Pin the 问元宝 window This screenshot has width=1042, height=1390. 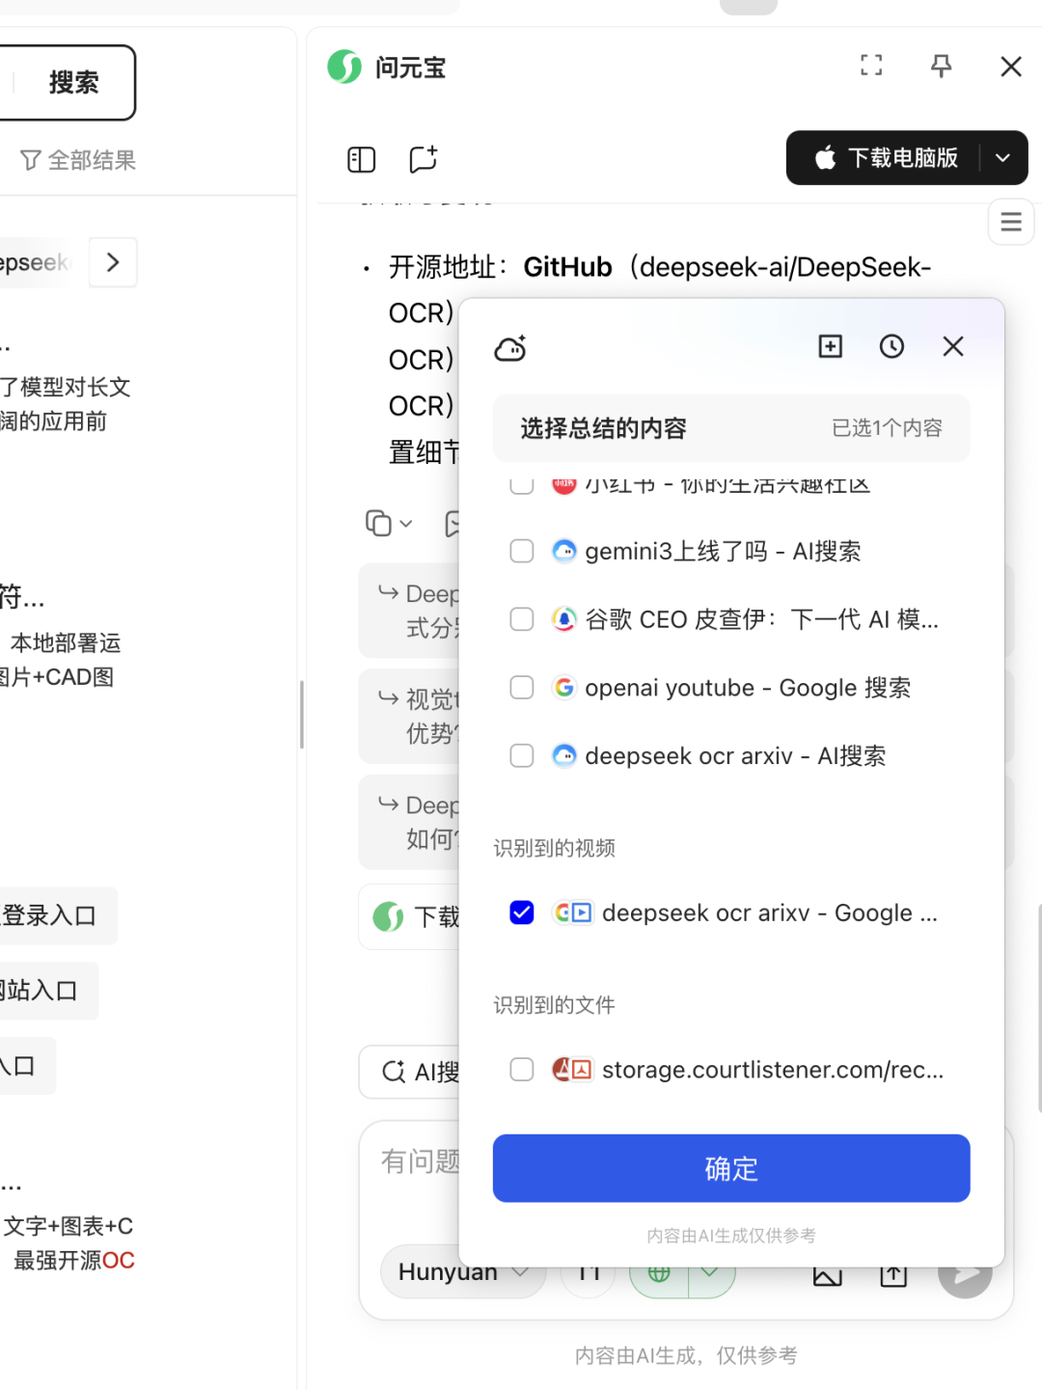(x=941, y=66)
